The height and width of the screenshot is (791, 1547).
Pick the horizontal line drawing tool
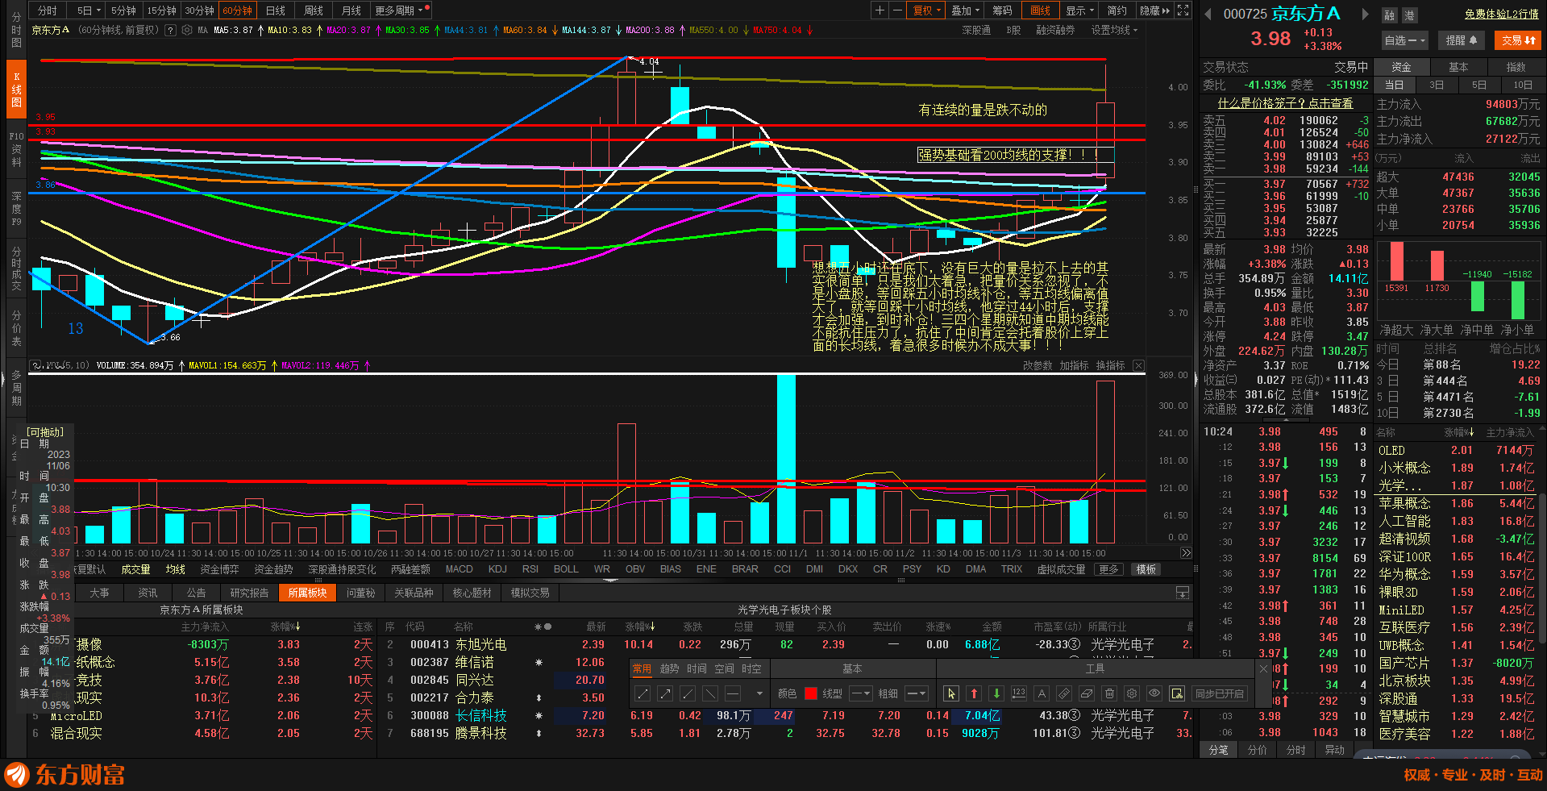733,693
